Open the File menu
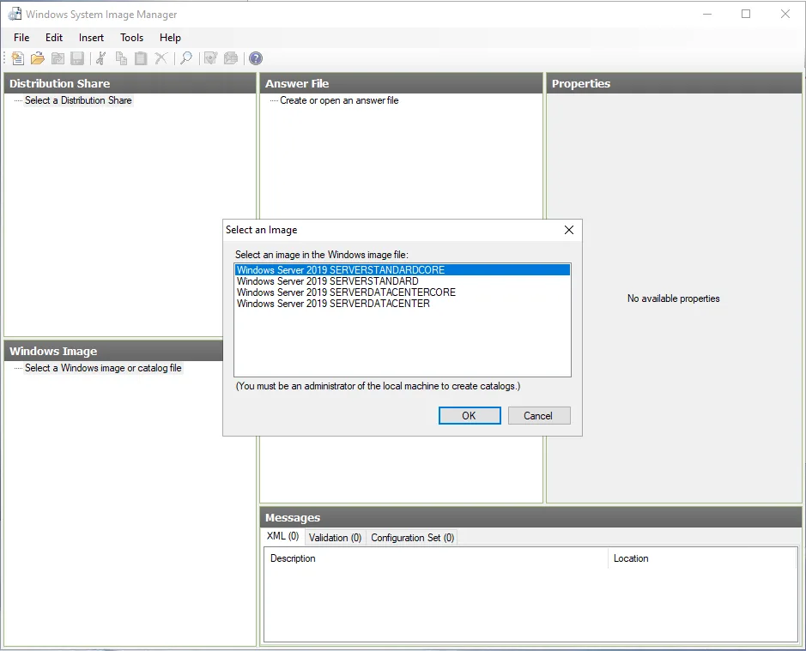The width and height of the screenshot is (806, 651). coord(21,38)
